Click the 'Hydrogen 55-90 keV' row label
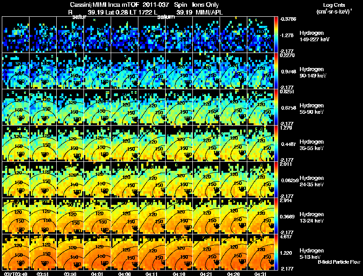Image resolution: width=363 pixels, height=276 pixels. pos(312,109)
